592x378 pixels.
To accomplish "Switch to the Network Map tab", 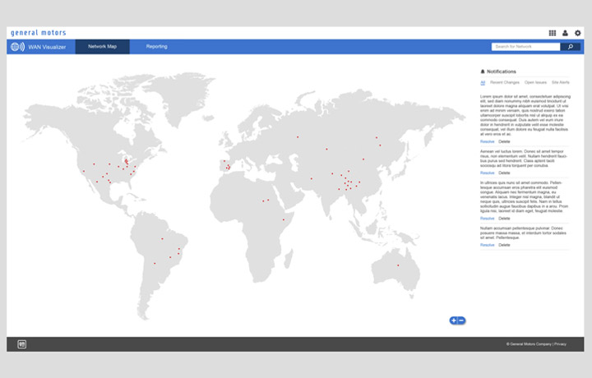I will (102, 46).
